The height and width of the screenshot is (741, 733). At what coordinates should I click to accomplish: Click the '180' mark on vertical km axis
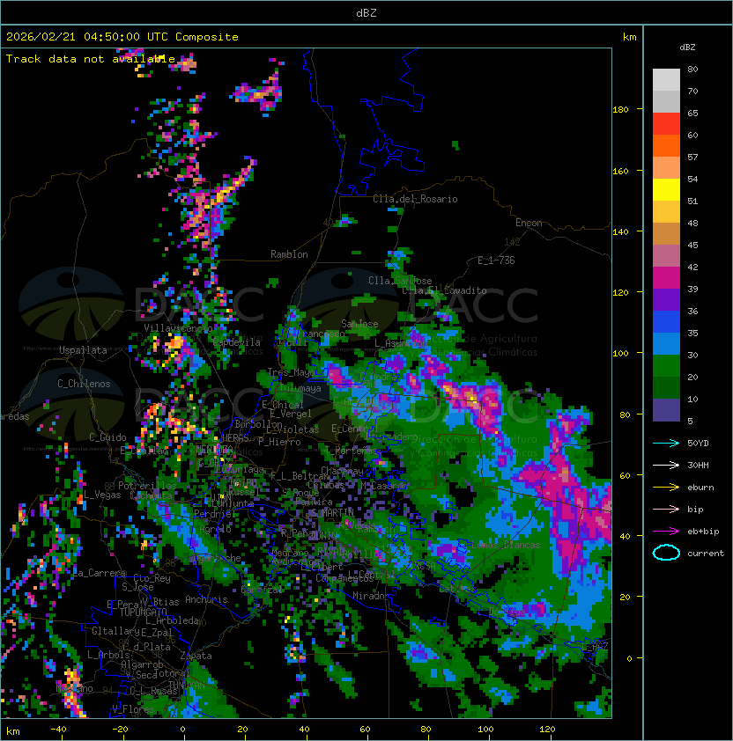click(x=620, y=110)
